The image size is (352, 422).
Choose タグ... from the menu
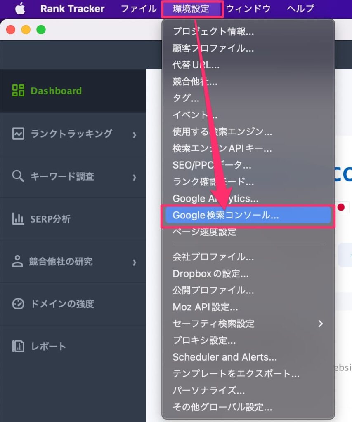click(248, 98)
